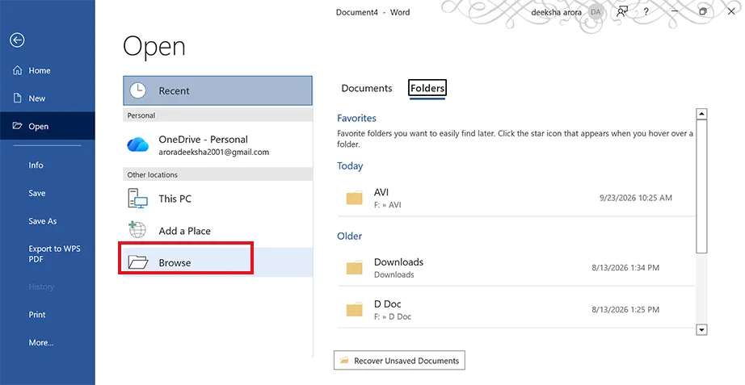
Task: Choose Add a Place
Action: [x=217, y=231]
